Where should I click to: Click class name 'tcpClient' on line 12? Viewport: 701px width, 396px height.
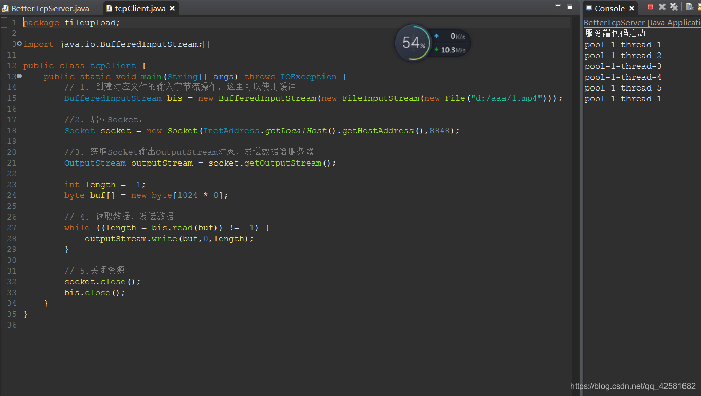113,66
